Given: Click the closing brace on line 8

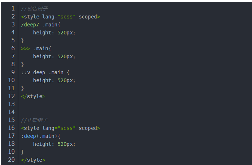Looking at the screenshot, I should (x=22, y=64).
